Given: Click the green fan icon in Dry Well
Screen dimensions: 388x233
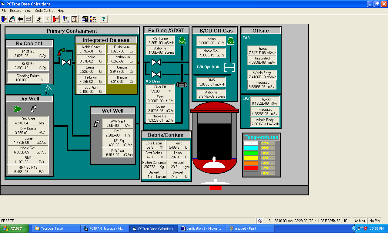Looking at the screenshot, I should (17, 109).
